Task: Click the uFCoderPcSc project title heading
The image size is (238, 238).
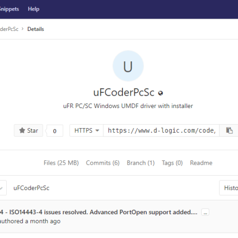Action: [x=124, y=92]
